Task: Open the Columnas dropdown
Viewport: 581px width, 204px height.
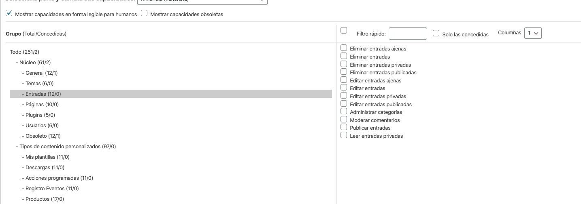Action: [x=533, y=33]
